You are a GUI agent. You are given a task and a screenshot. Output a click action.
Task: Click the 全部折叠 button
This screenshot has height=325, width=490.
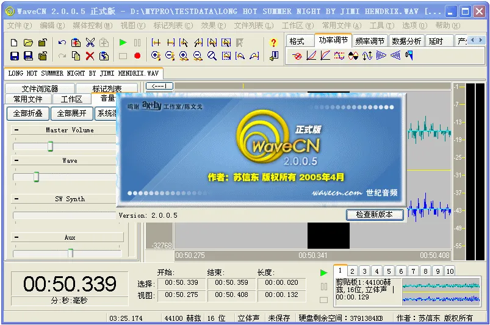[28, 113]
